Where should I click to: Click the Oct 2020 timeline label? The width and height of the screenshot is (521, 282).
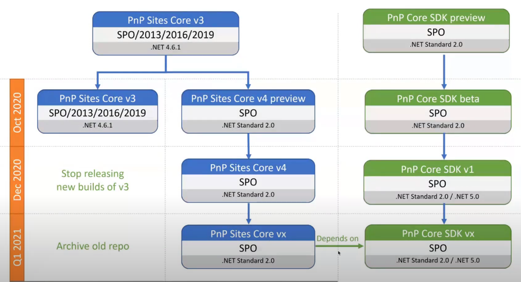(x=17, y=113)
